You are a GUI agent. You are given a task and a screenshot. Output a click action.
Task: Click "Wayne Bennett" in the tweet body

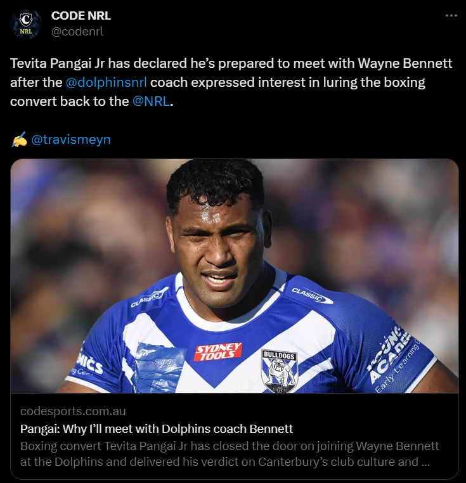tap(405, 63)
